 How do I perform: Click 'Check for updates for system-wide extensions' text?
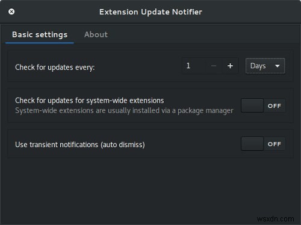point(90,101)
